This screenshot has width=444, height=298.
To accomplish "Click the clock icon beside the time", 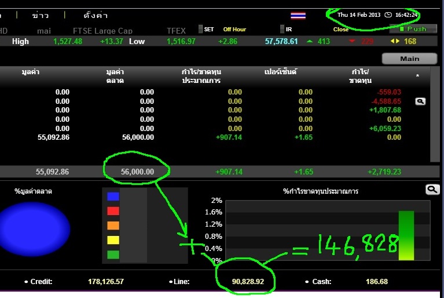I will coord(388,14).
